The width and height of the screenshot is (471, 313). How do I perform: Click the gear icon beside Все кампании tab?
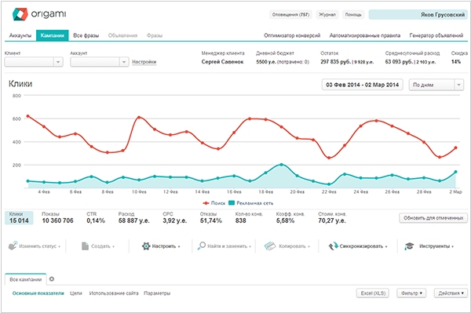click(x=52, y=279)
